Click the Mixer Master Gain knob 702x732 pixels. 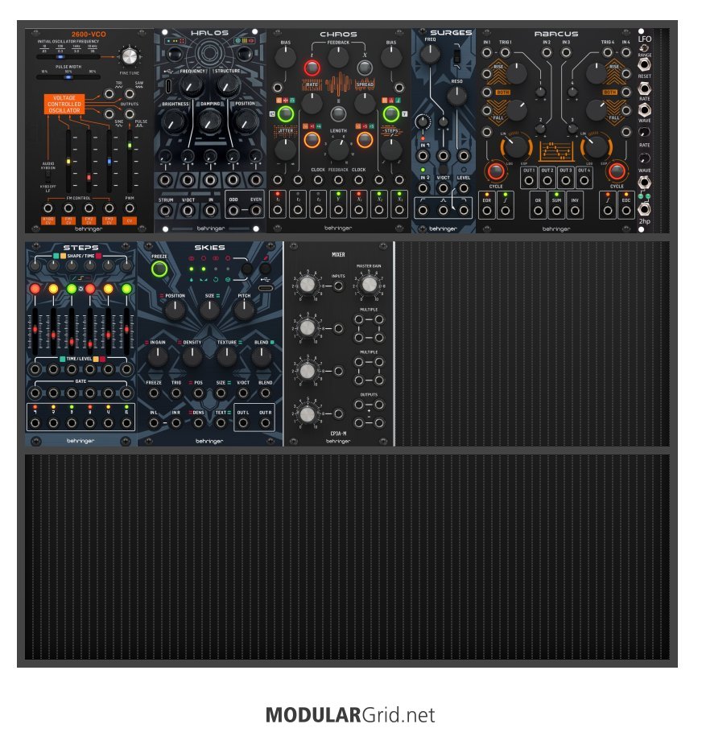pyautogui.click(x=369, y=284)
